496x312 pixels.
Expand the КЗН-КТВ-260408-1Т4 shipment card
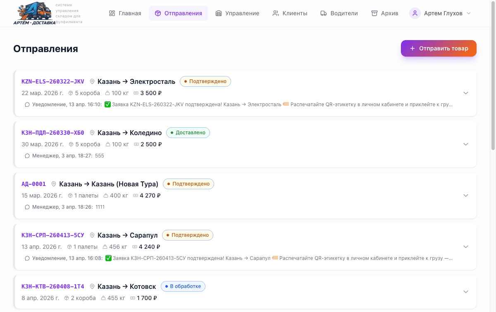click(x=466, y=292)
